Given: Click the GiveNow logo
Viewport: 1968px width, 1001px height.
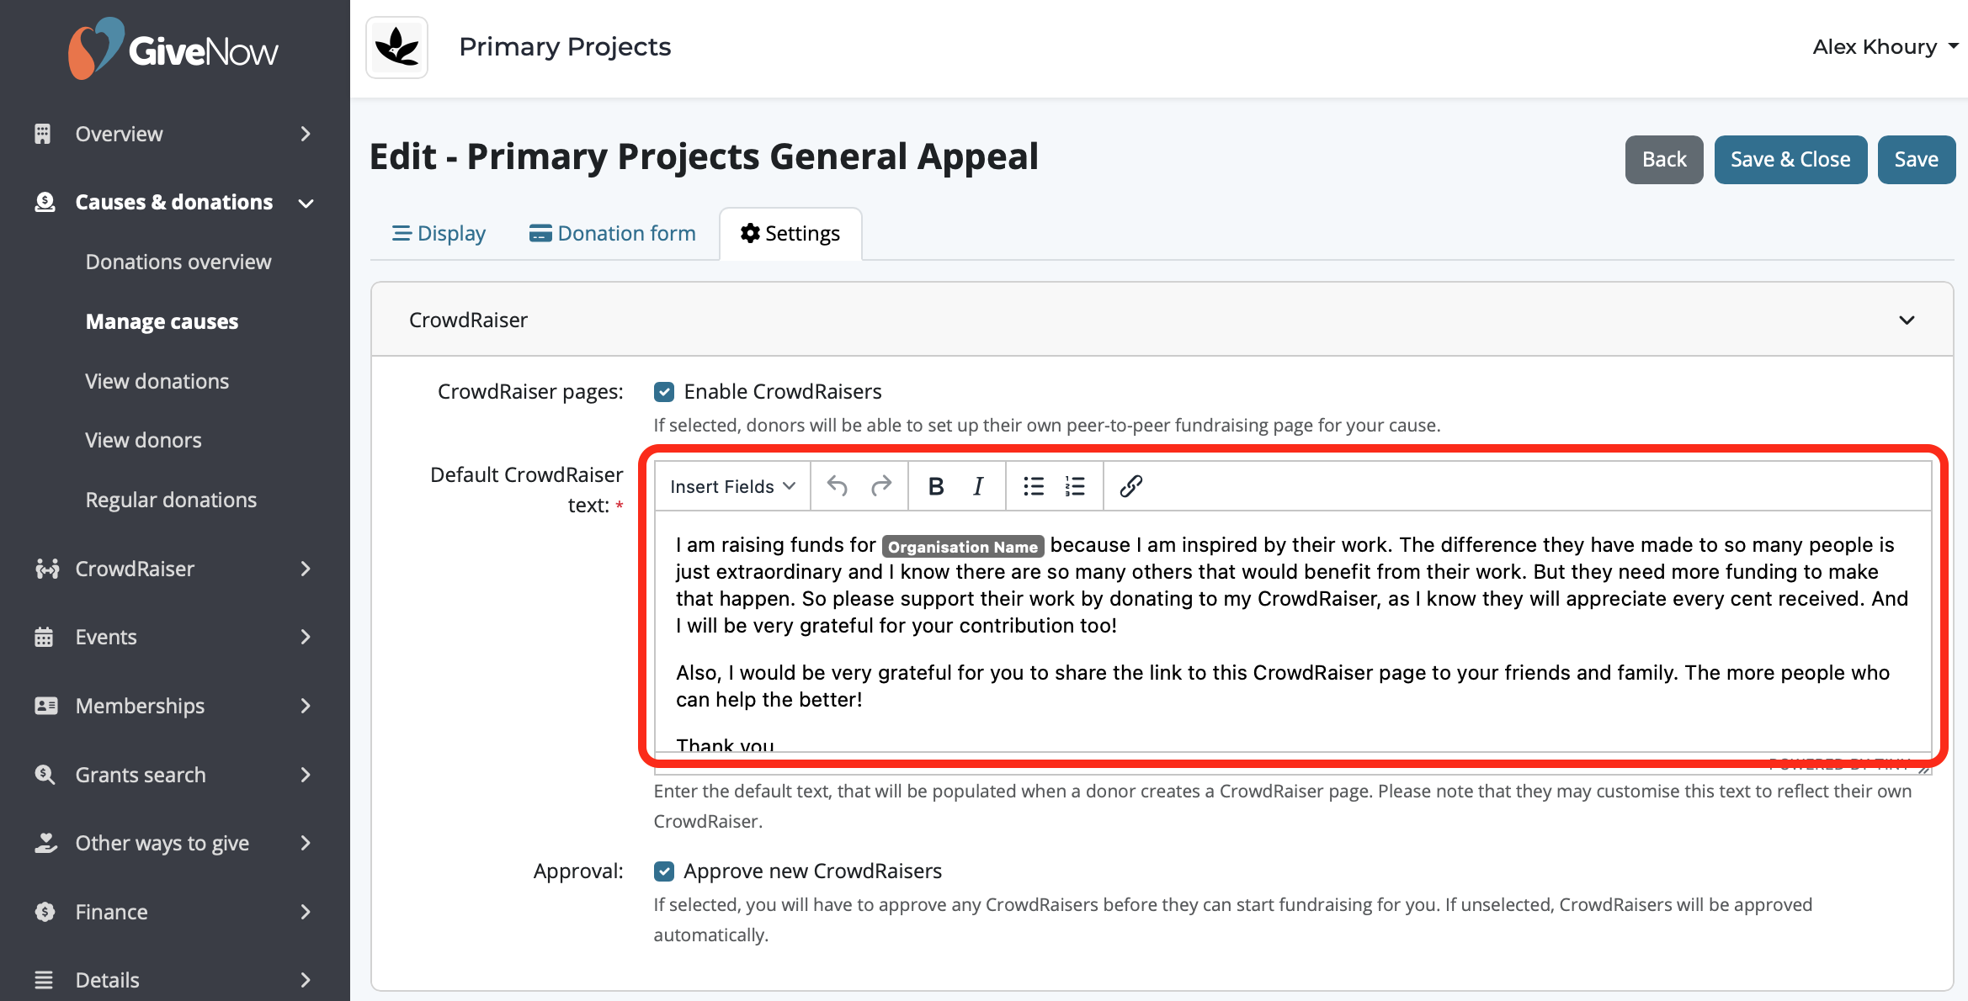Looking at the screenshot, I should point(173,49).
